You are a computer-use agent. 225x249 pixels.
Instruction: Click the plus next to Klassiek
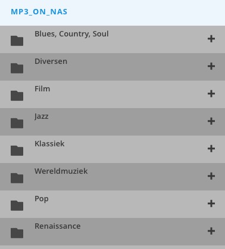(211, 149)
